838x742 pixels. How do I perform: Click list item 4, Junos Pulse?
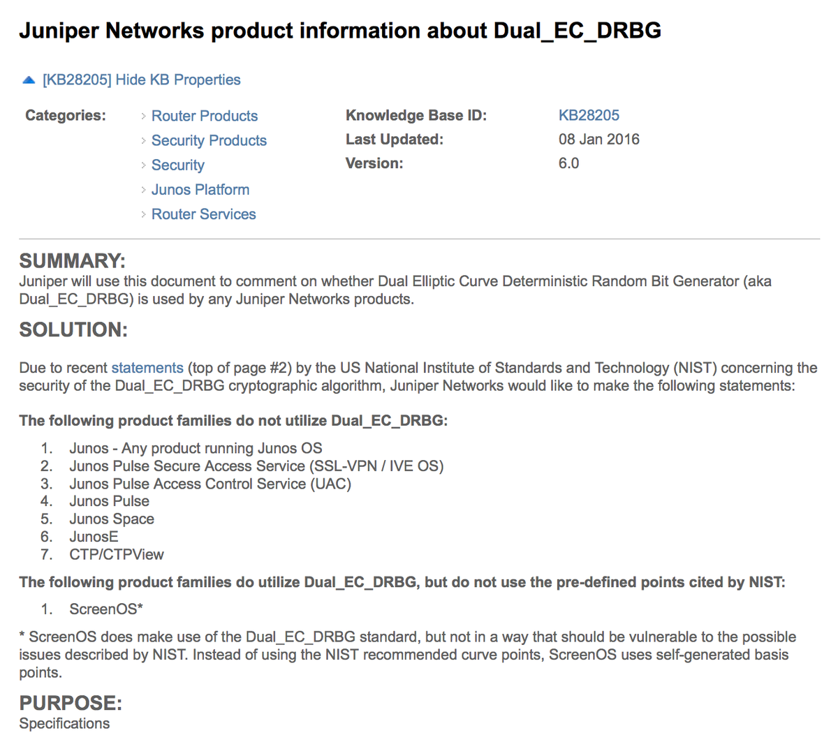click(x=109, y=501)
